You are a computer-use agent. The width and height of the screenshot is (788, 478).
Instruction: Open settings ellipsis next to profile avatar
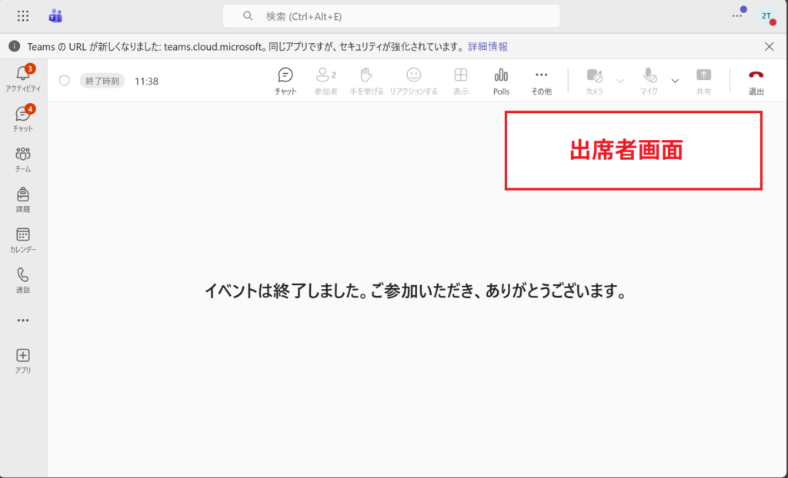(737, 16)
